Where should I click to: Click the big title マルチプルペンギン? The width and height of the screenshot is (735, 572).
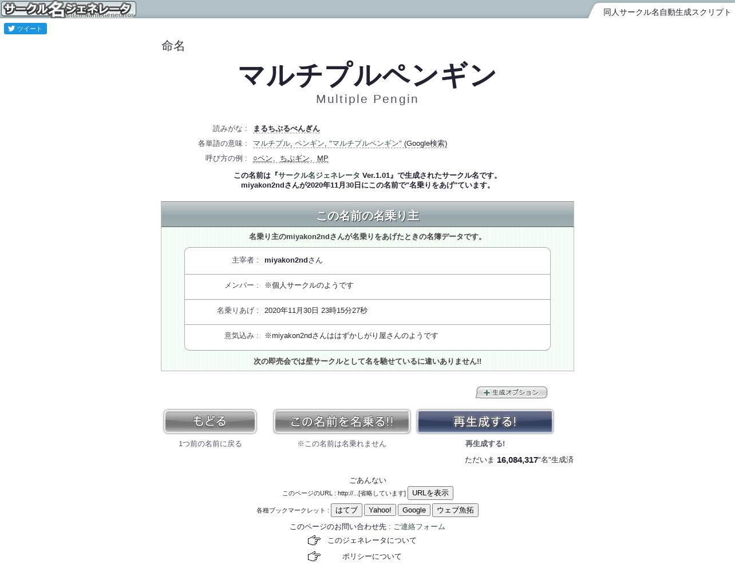pyautogui.click(x=367, y=76)
